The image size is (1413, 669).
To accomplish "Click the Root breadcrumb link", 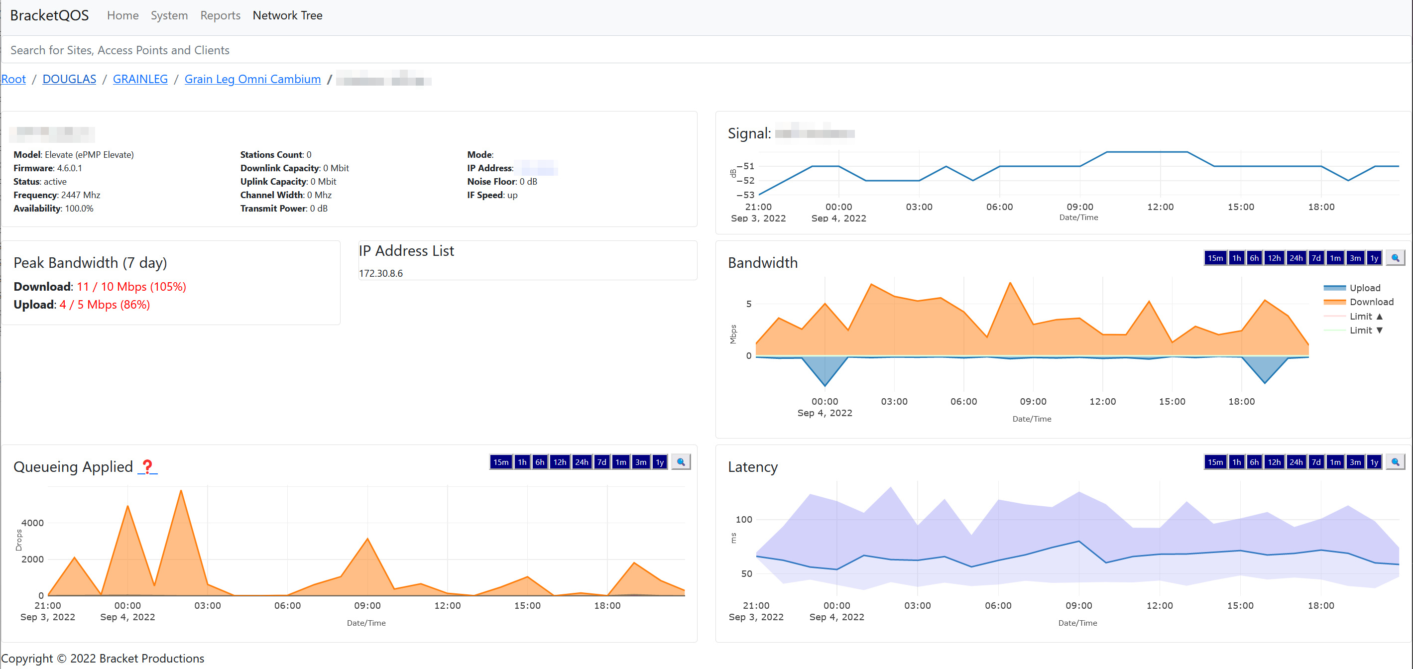I will tap(13, 79).
